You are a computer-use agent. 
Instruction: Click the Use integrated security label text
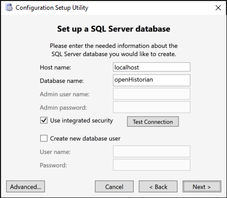click(82, 120)
